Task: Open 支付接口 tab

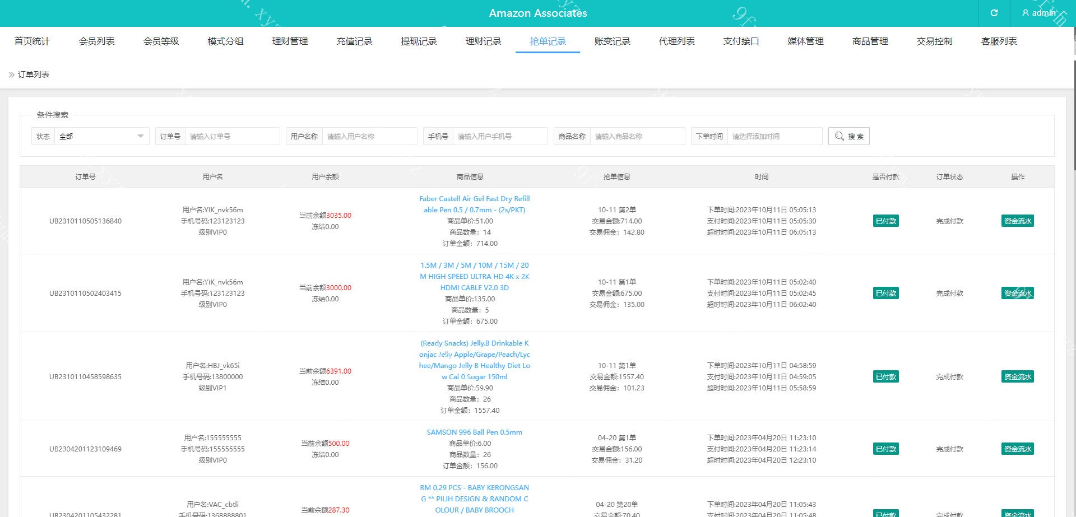Action: [x=741, y=41]
